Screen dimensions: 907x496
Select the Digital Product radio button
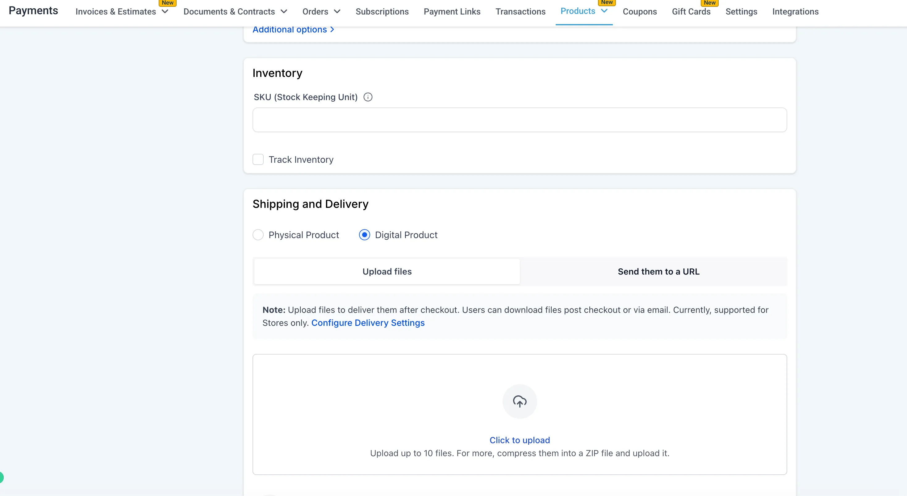pyautogui.click(x=364, y=235)
